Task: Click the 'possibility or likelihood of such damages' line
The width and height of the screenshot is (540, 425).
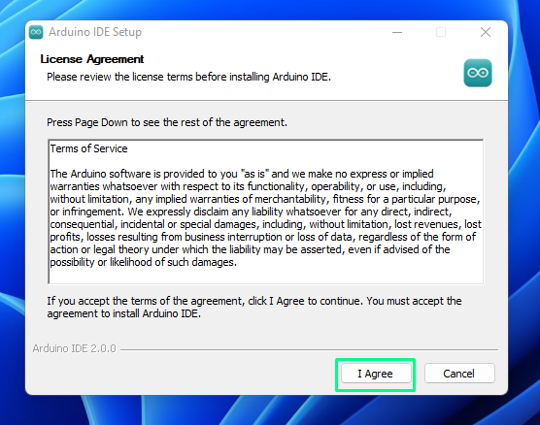Action: (144, 262)
